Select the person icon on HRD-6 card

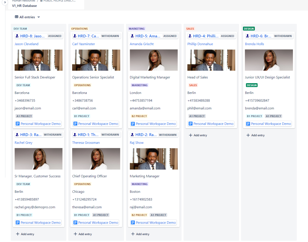coord(247,35)
